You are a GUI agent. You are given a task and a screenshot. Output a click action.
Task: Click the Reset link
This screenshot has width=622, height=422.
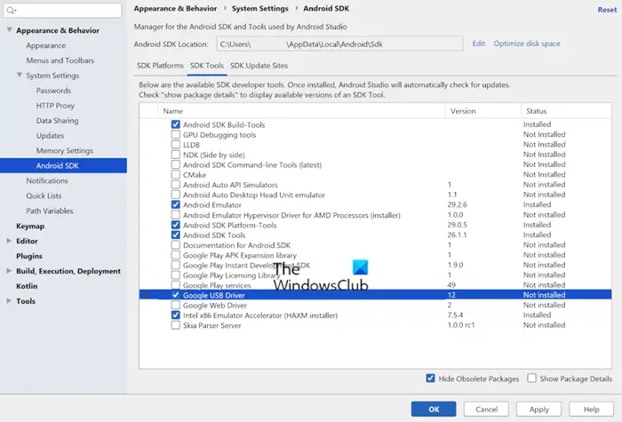pyautogui.click(x=607, y=10)
